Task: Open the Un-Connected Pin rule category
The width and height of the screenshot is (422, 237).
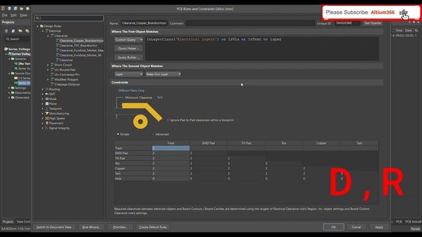Action: click(67, 74)
